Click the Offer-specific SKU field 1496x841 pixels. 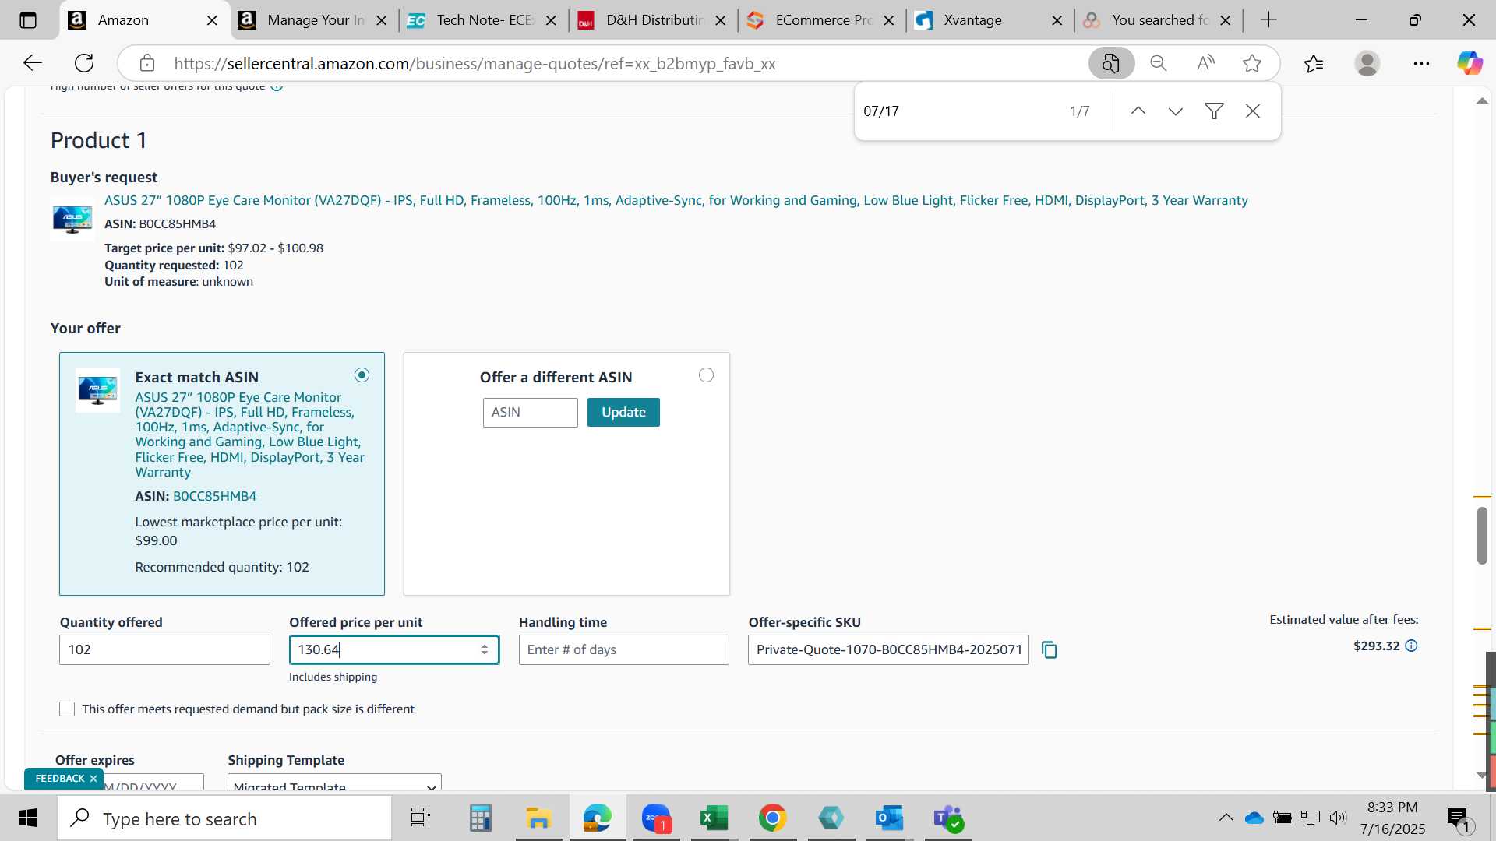888,649
